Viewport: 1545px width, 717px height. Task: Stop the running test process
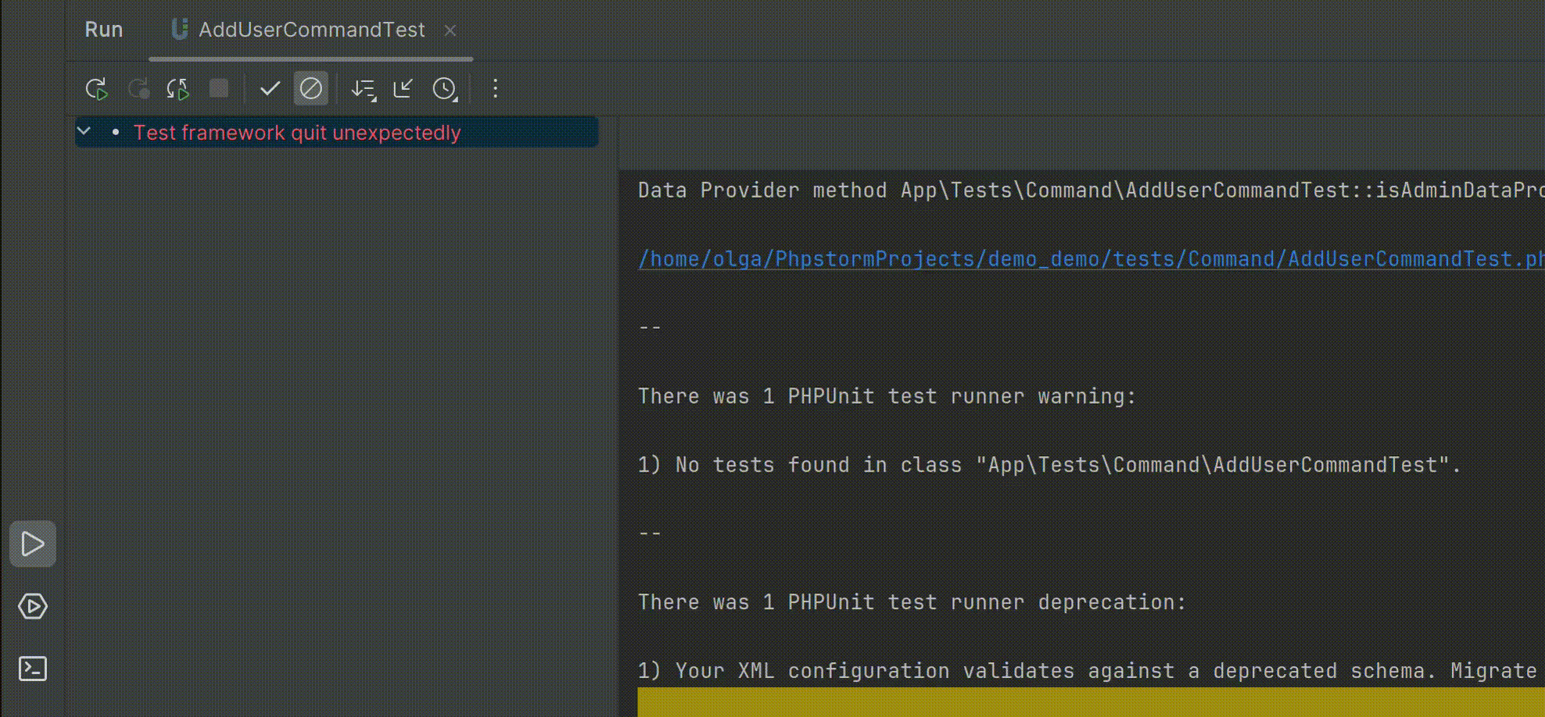coord(219,89)
